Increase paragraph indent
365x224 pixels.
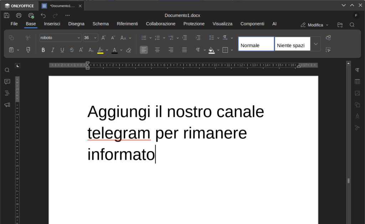(x=198, y=38)
